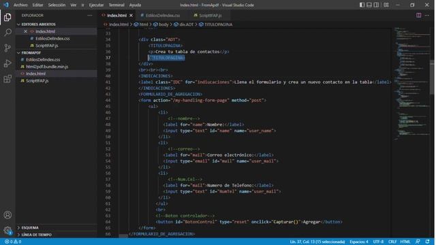The width and height of the screenshot is (436, 245).
Task: Select ScriptfFAP.js in open editors
Action: click(x=47, y=46)
